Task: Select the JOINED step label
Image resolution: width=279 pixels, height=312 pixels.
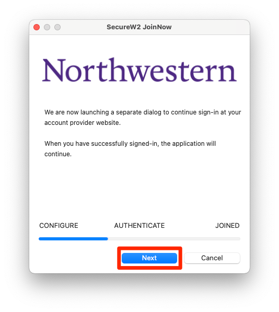Action: coord(227,225)
